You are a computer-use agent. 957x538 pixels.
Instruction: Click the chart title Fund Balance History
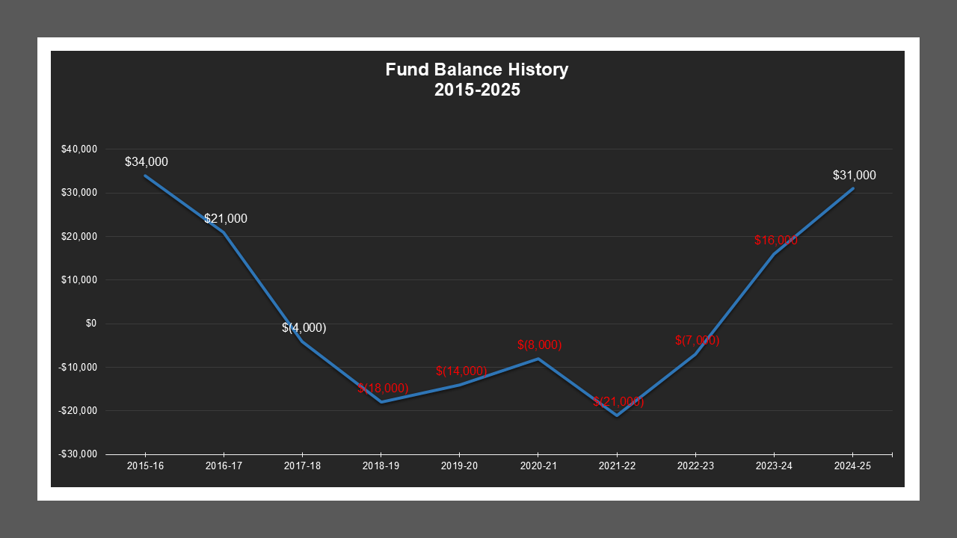[476, 69]
